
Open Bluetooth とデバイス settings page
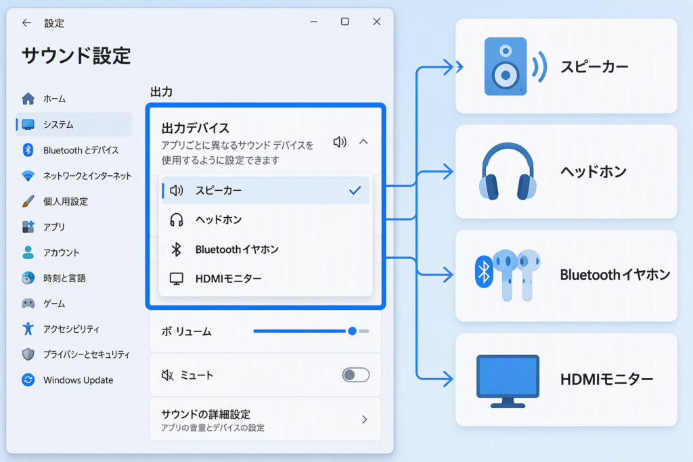coord(74,150)
